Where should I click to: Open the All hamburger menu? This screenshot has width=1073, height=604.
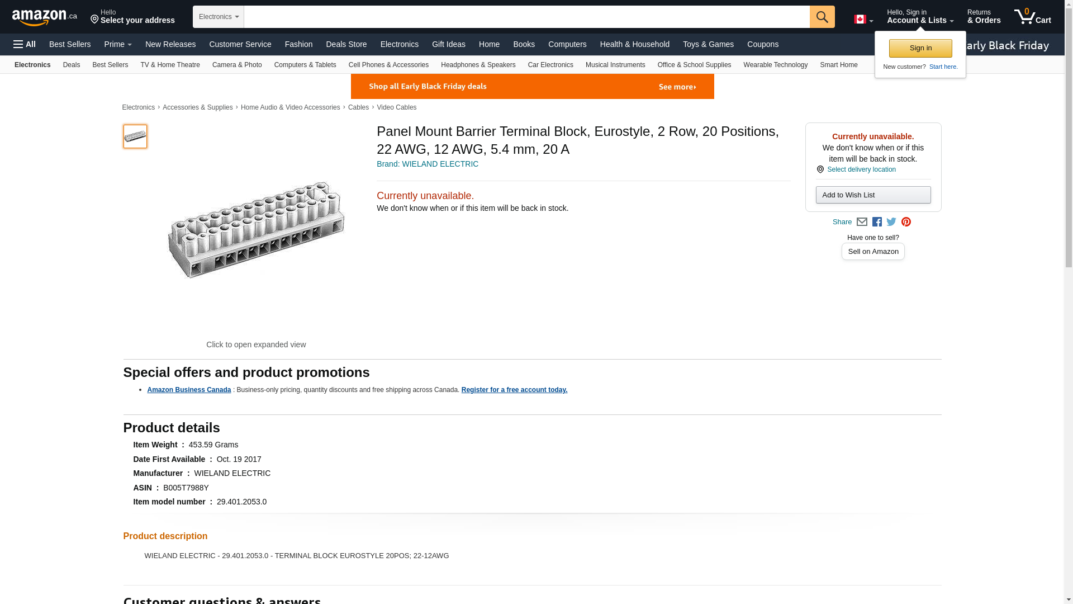(x=25, y=44)
